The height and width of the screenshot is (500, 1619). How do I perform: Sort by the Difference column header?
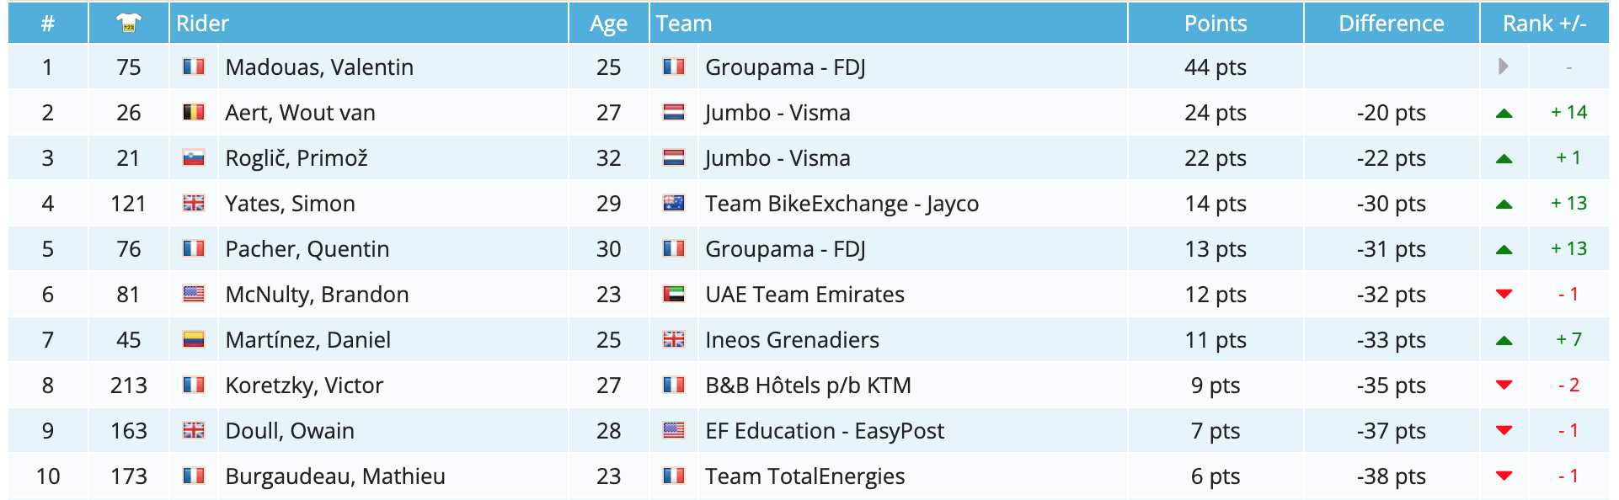click(1391, 24)
